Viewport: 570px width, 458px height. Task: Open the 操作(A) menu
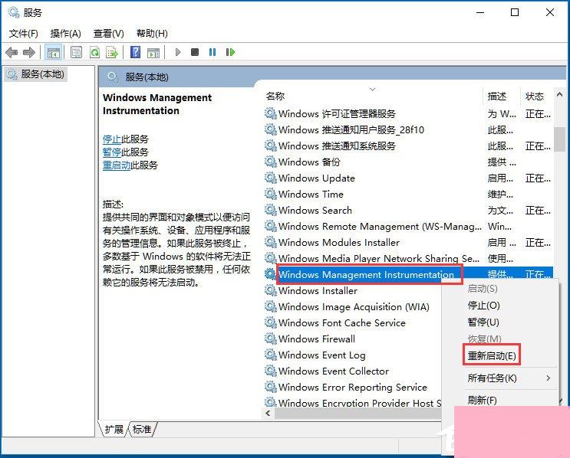pyautogui.click(x=66, y=34)
